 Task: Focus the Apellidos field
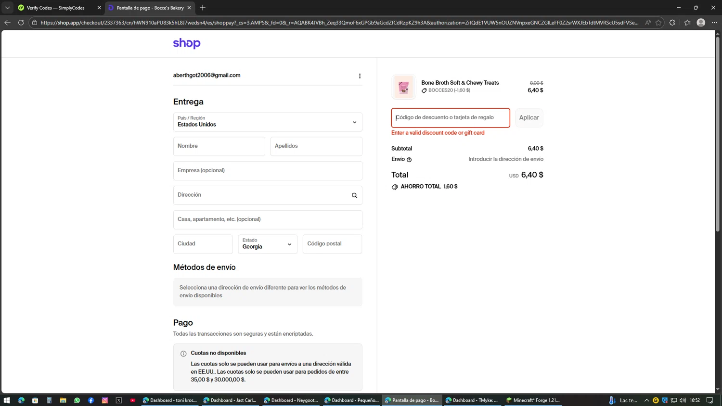(316, 146)
